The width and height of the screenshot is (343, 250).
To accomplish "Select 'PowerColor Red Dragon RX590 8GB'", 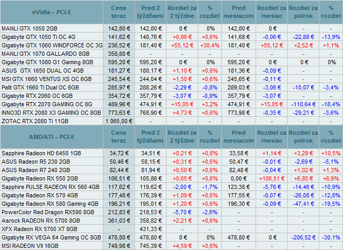I will (48, 213).
